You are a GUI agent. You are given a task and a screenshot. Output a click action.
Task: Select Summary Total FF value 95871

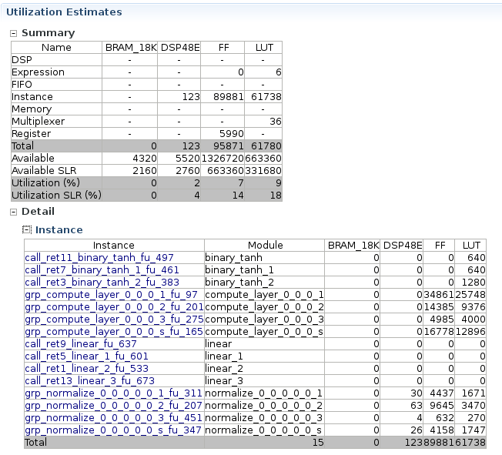pyautogui.click(x=229, y=146)
